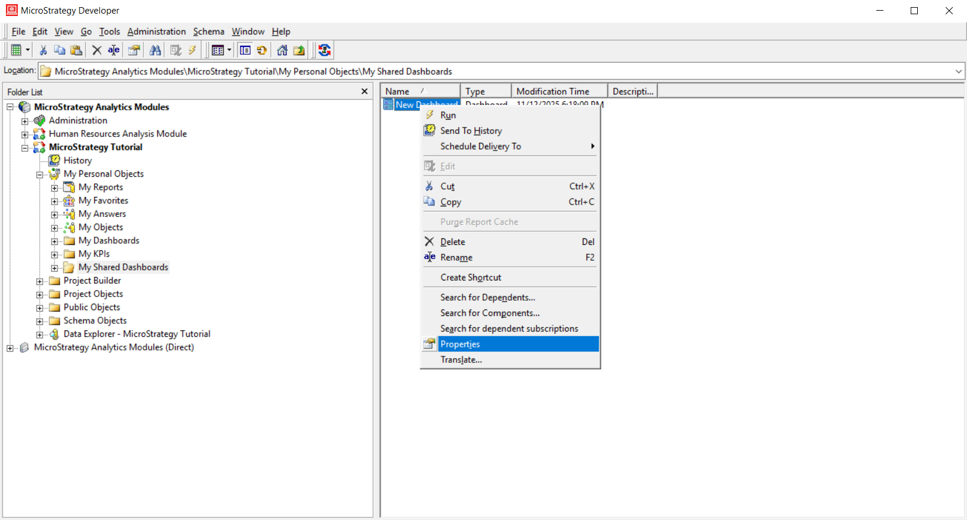
Task: Click the Go up one level folder icon
Action: point(299,50)
